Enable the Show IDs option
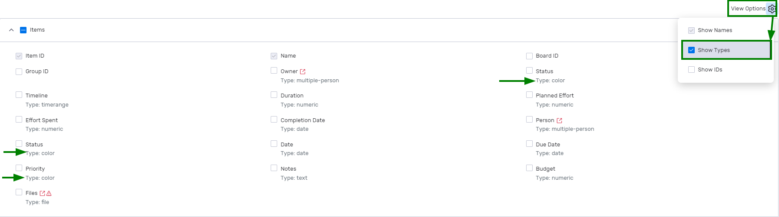Screen dimensions: 779x217 coord(691,69)
